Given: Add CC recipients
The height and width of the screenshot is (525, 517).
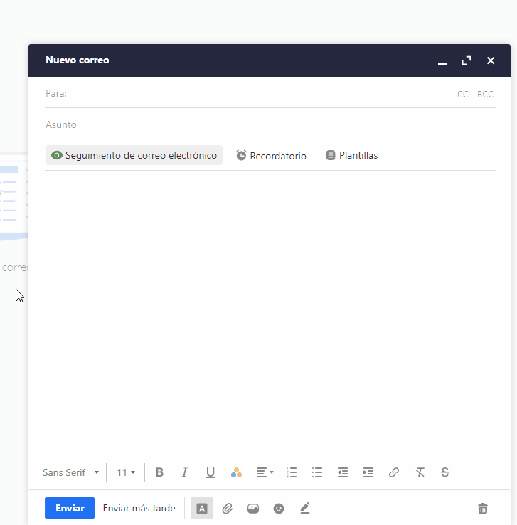Looking at the screenshot, I should click(x=463, y=95).
